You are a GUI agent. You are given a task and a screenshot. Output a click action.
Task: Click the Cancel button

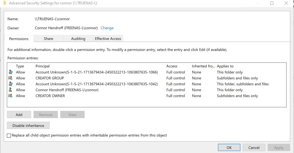coord(254,148)
